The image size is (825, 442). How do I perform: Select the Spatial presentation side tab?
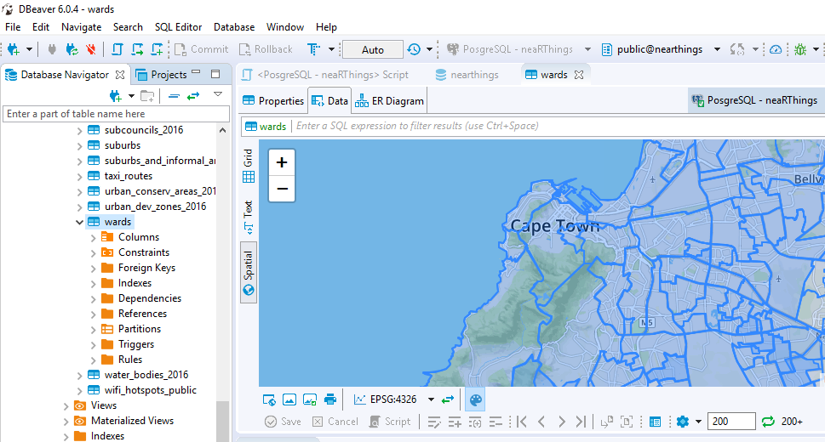click(x=249, y=273)
